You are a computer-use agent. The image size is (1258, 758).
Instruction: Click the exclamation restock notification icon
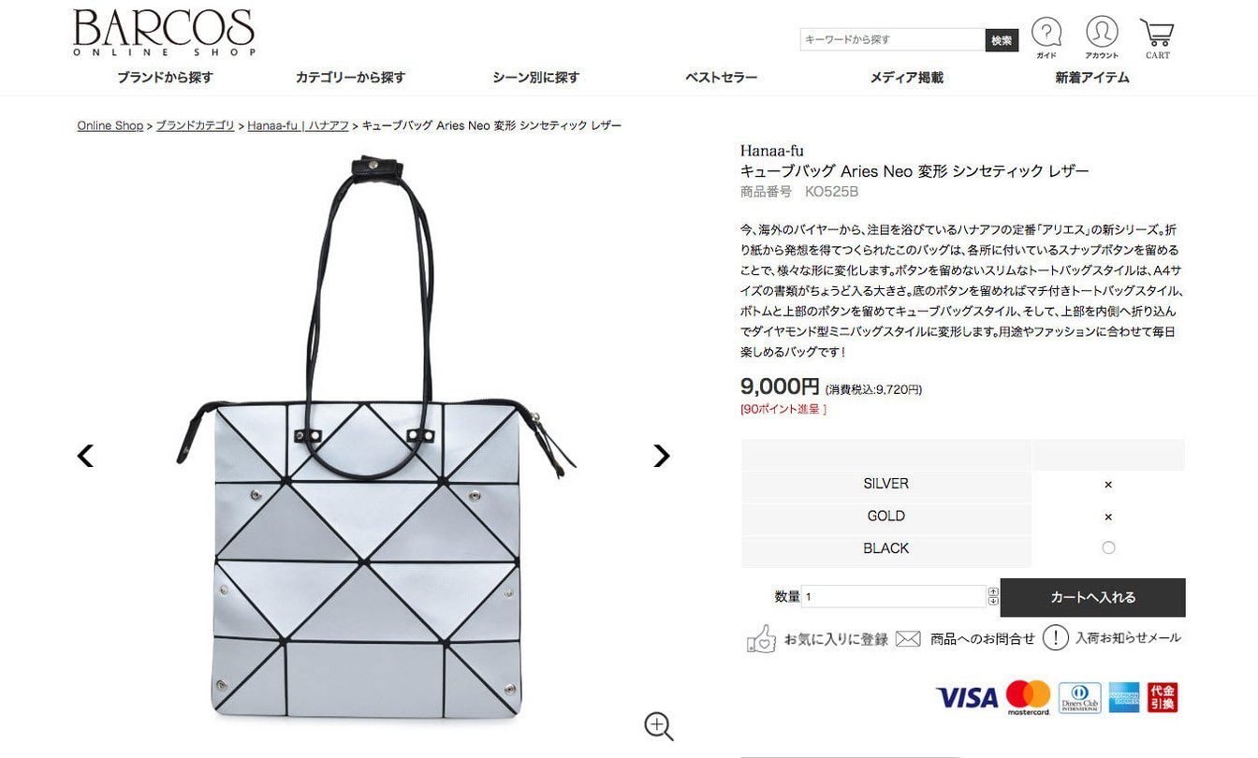[1055, 638]
